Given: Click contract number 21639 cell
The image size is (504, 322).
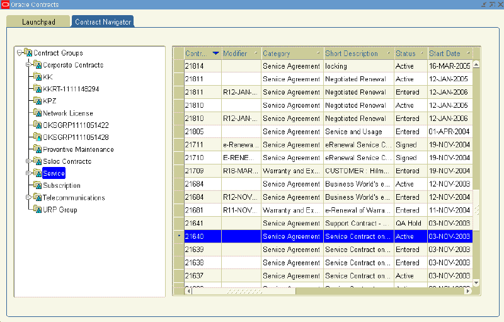Looking at the screenshot, I should 202,250.
